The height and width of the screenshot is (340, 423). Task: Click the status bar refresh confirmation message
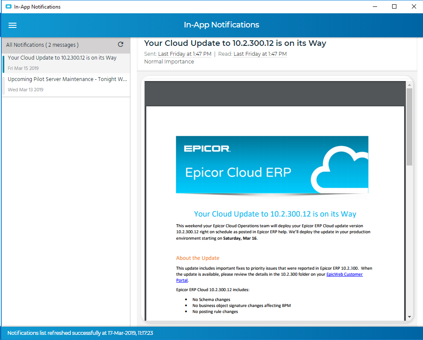[80, 333]
